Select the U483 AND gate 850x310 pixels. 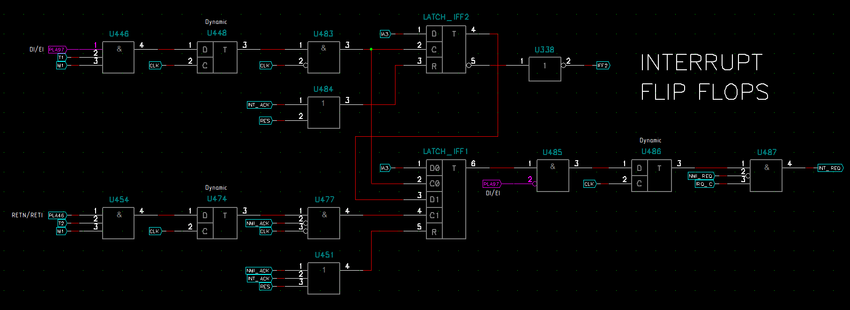323,57
